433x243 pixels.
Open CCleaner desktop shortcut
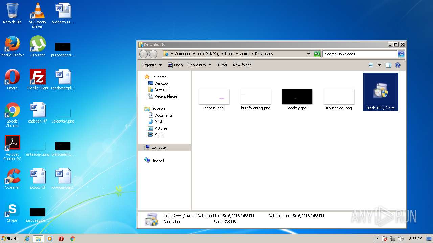[x=12, y=179]
